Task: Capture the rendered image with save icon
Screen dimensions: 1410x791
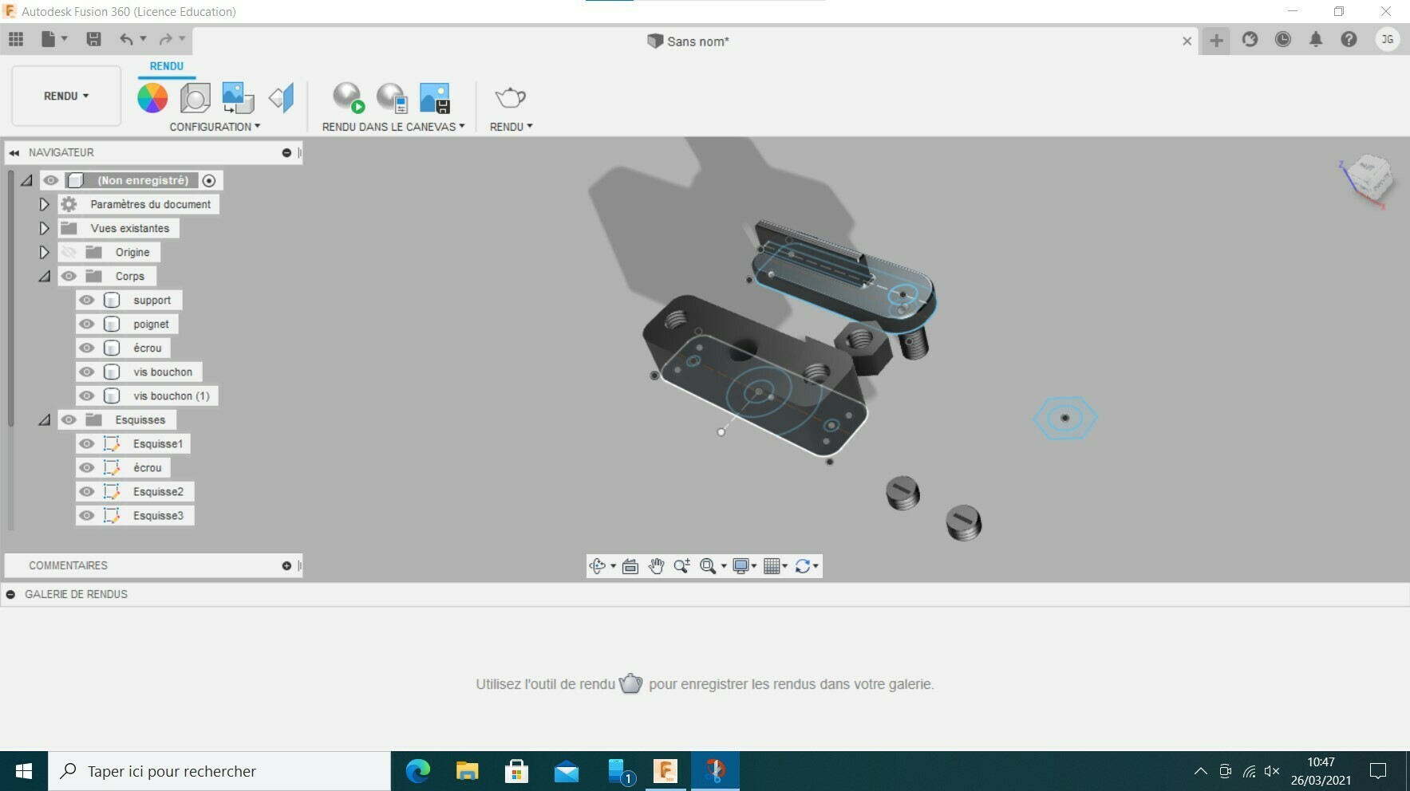Action: point(435,97)
